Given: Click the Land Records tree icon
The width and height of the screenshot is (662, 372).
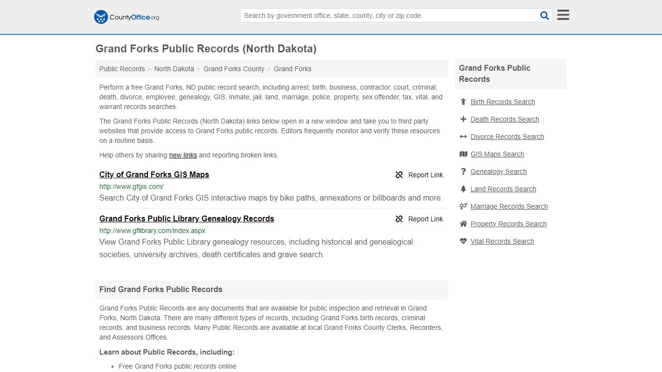Looking at the screenshot, I should (463, 189).
